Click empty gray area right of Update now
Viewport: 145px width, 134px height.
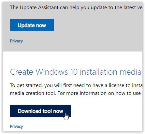click(x=98, y=25)
